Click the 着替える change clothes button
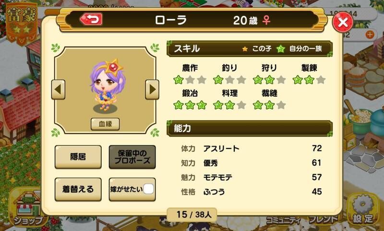The height and width of the screenshot is (231, 384). pos(78,189)
